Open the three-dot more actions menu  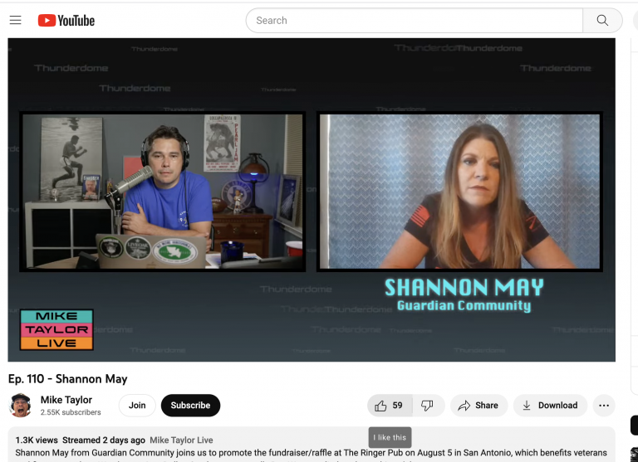coord(604,406)
